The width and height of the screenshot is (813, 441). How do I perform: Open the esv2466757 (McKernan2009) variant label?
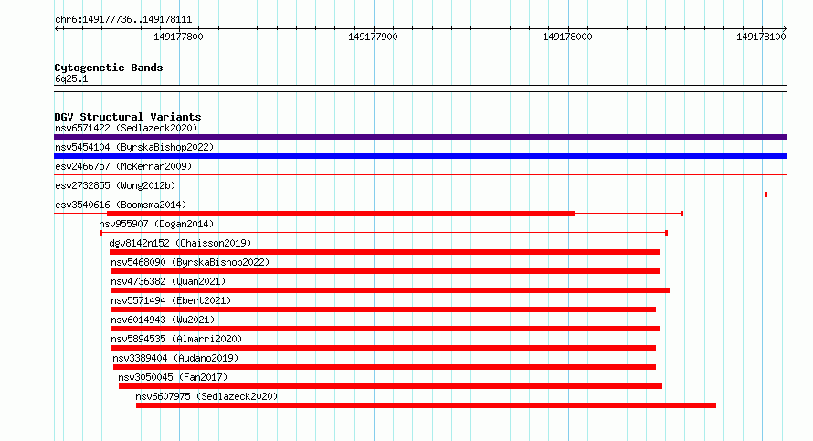coord(123,166)
